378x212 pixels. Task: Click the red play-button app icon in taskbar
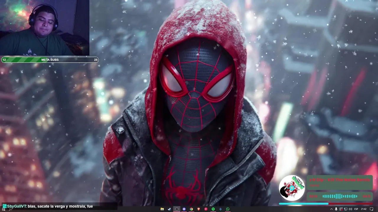coord(206,209)
